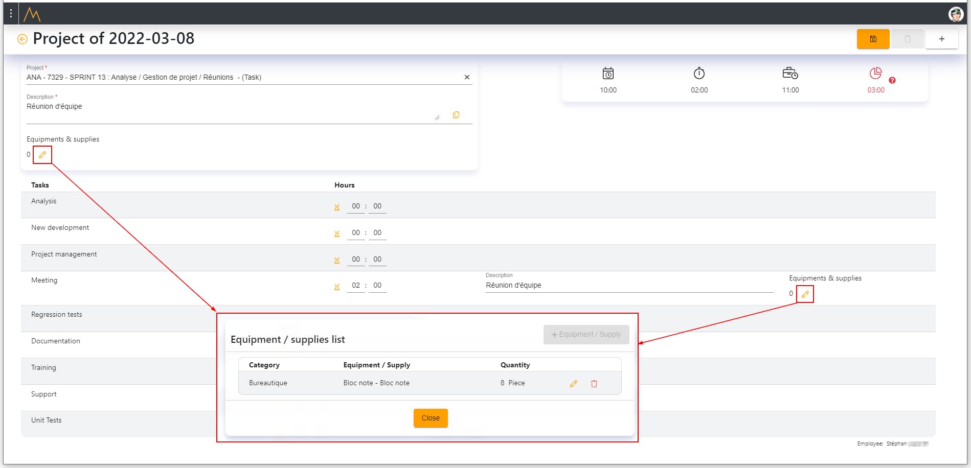Click the orange mountain logo
This screenshot has height=468, width=971.
(x=32, y=14)
